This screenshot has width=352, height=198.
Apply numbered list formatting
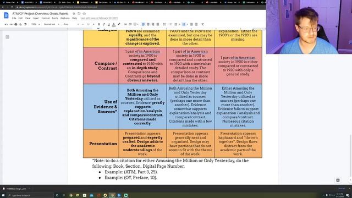pos(184,24)
